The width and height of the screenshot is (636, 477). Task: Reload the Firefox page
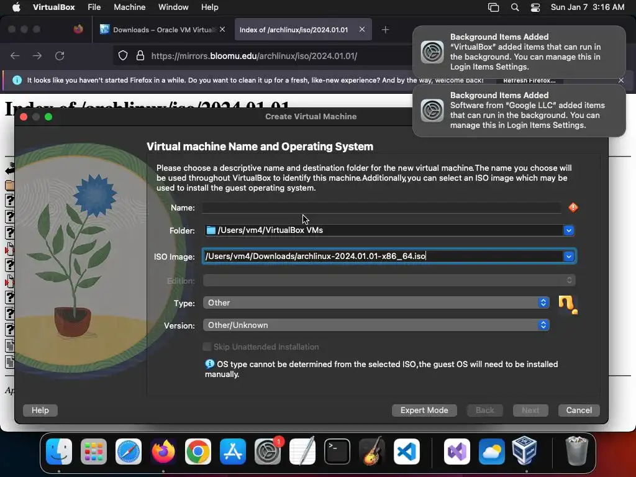(60, 56)
